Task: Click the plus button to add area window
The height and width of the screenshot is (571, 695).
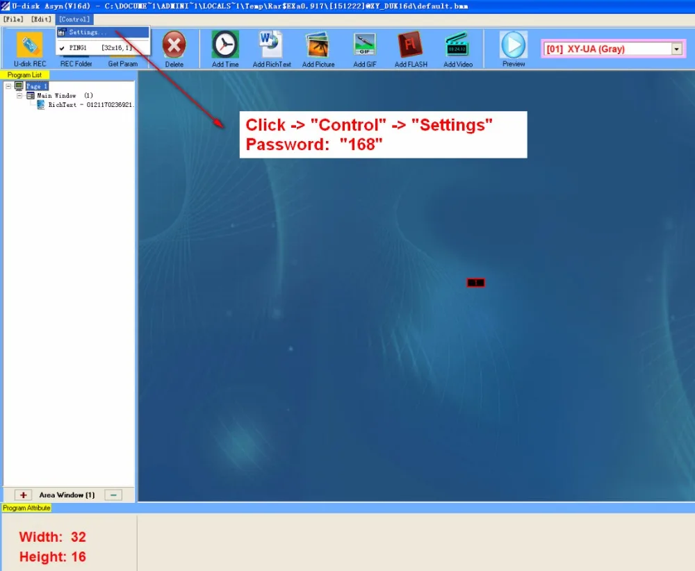Action: (x=24, y=495)
